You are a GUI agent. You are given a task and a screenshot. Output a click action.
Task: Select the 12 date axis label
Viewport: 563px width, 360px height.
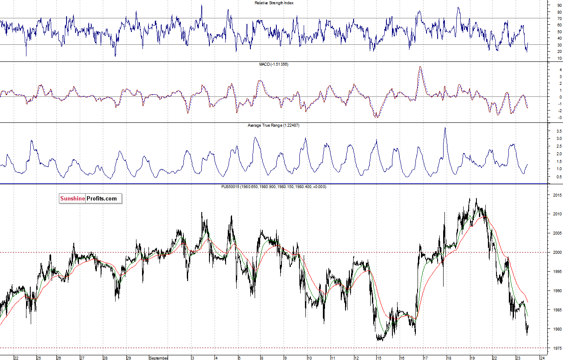(356, 358)
